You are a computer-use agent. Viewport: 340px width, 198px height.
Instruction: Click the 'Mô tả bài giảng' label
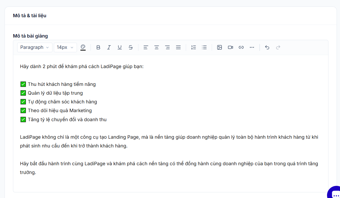point(30,36)
